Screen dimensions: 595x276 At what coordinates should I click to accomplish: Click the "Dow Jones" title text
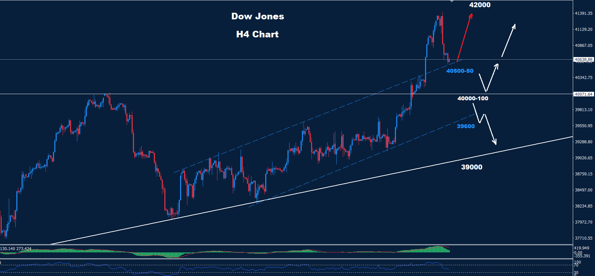click(x=258, y=16)
